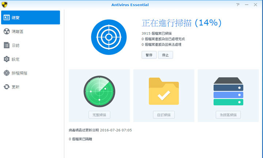
Task: Stop the scan with 停止 button
Action: tap(165, 55)
